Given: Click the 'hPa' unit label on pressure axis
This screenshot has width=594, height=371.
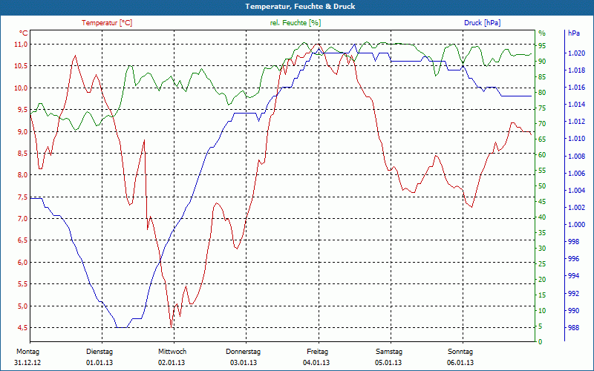Looking at the screenshot, I should (574, 33).
